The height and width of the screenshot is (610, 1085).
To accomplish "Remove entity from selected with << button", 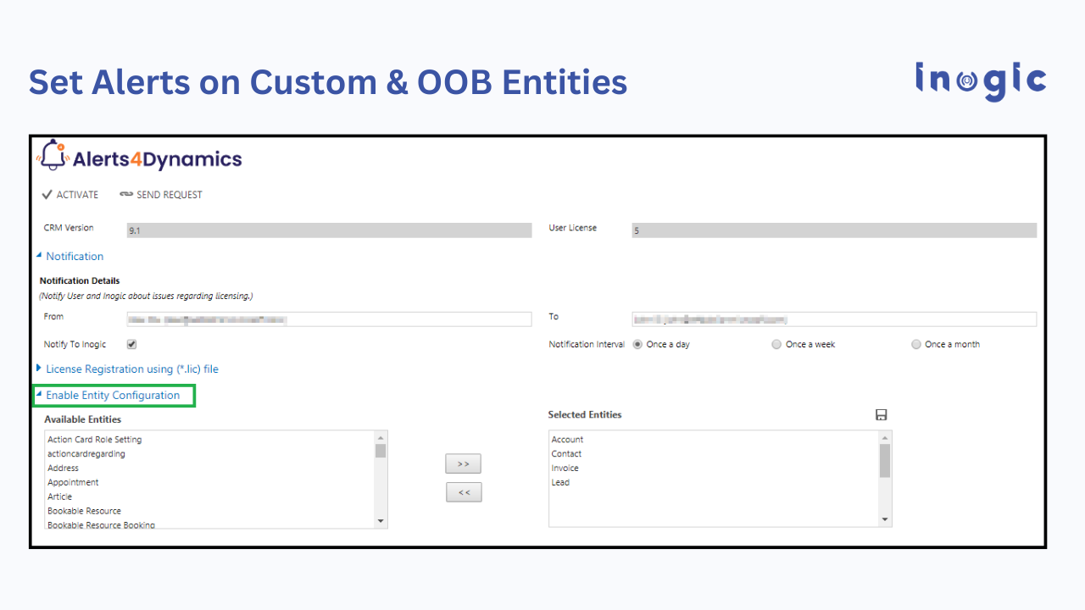I will click(x=464, y=492).
